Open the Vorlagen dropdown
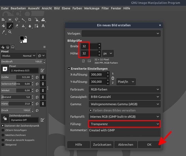The image size is (186, 156). point(121,33)
